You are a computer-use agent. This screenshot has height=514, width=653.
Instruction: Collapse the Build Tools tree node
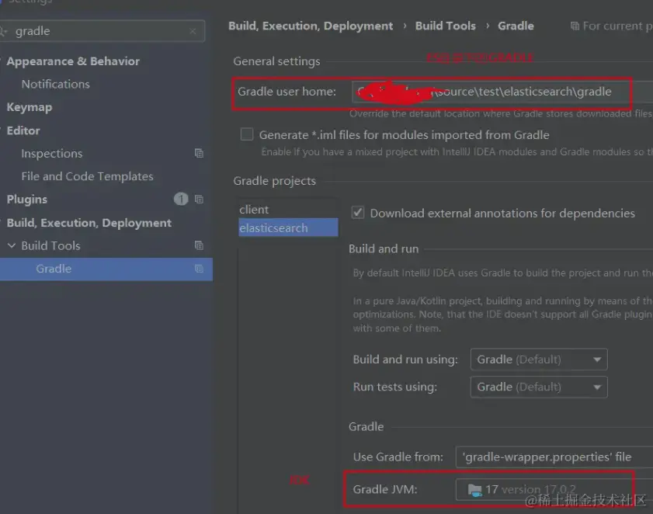(12, 245)
